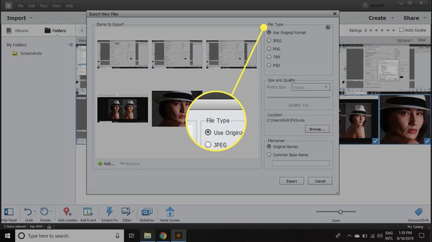Image resolution: width=432 pixels, height=242 pixels.
Task: Click the Add Location pin icon
Action: [67, 212]
